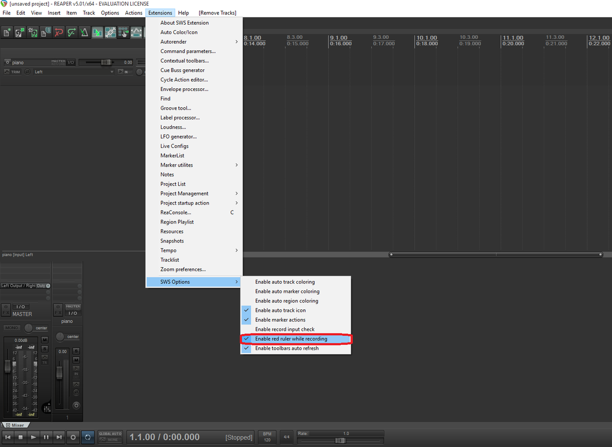The width and height of the screenshot is (612, 447).
Task: Click the playback Rate slider
Action: (340, 440)
